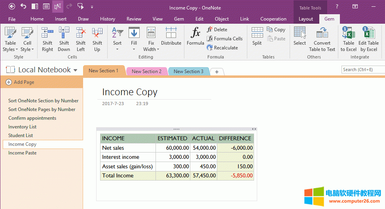The width and height of the screenshot is (385, 209).
Task: Open the Student List page
Action: [21, 136]
